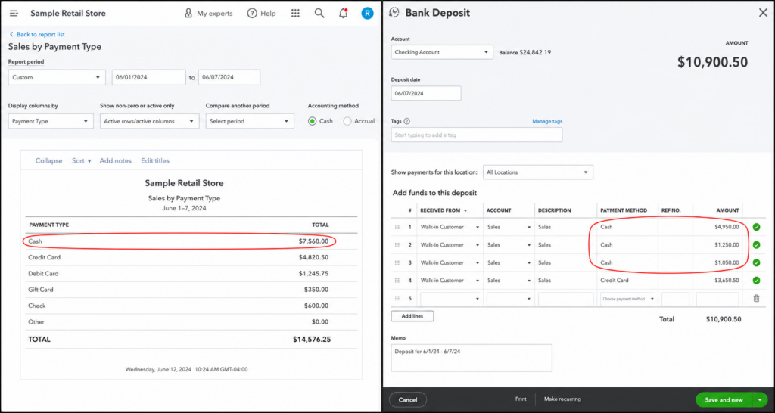Open the Report period Custom dropdown
Image resolution: width=775 pixels, height=413 pixels.
(57, 78)
